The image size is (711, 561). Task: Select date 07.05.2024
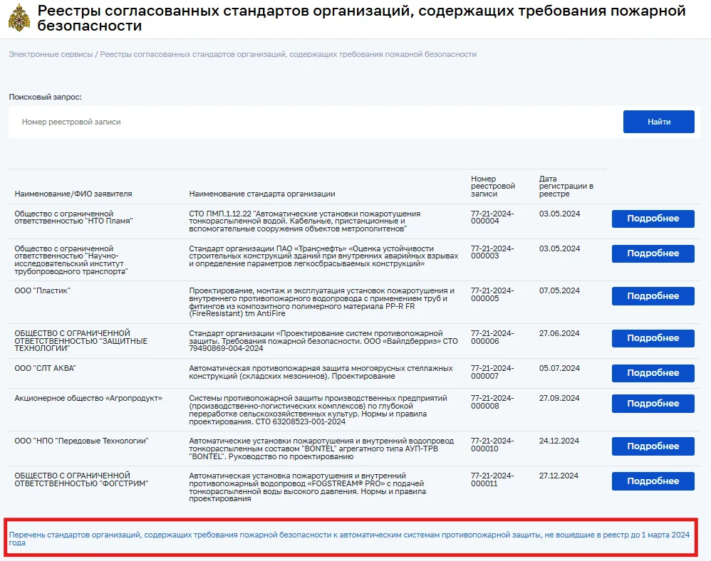tap(559, 291)
